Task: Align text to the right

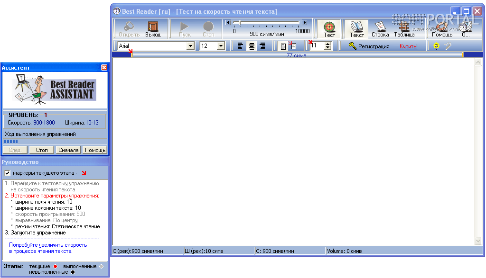Action: [x=262, y=46]
